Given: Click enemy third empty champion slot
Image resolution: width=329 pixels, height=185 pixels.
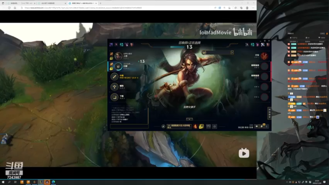Looking at the screenshot, I should click(264, 76).
